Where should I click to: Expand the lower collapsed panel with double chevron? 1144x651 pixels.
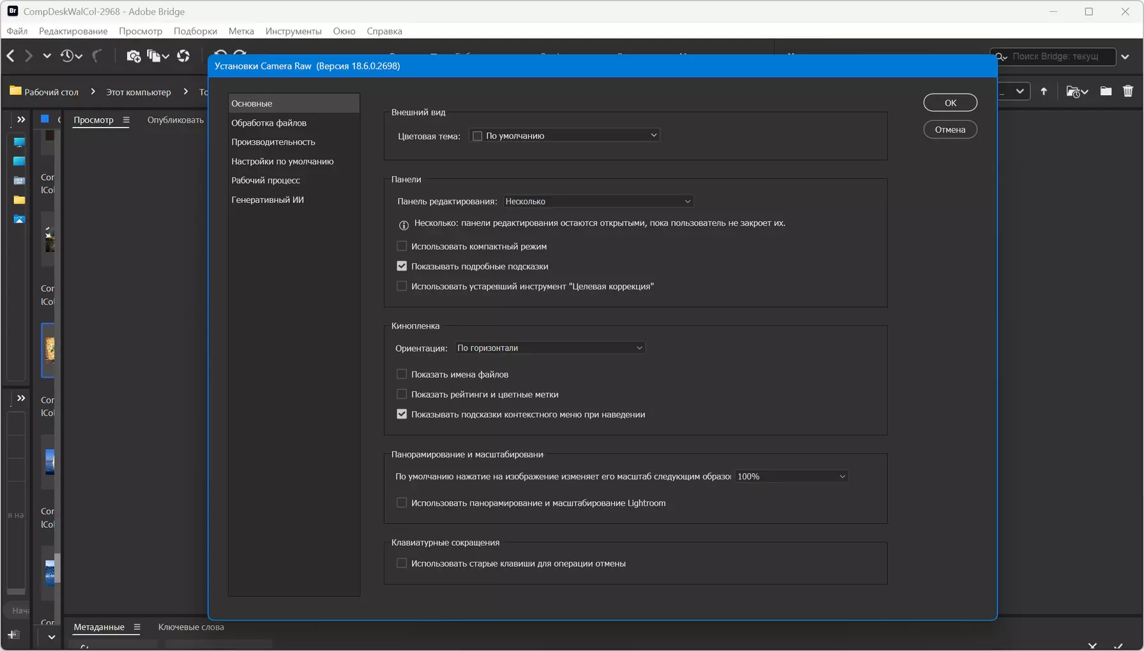[x=21, y=398]
